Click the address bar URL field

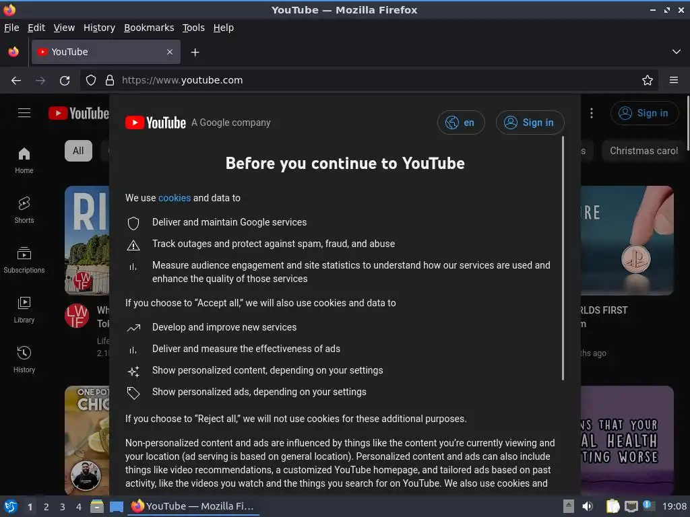369,81
